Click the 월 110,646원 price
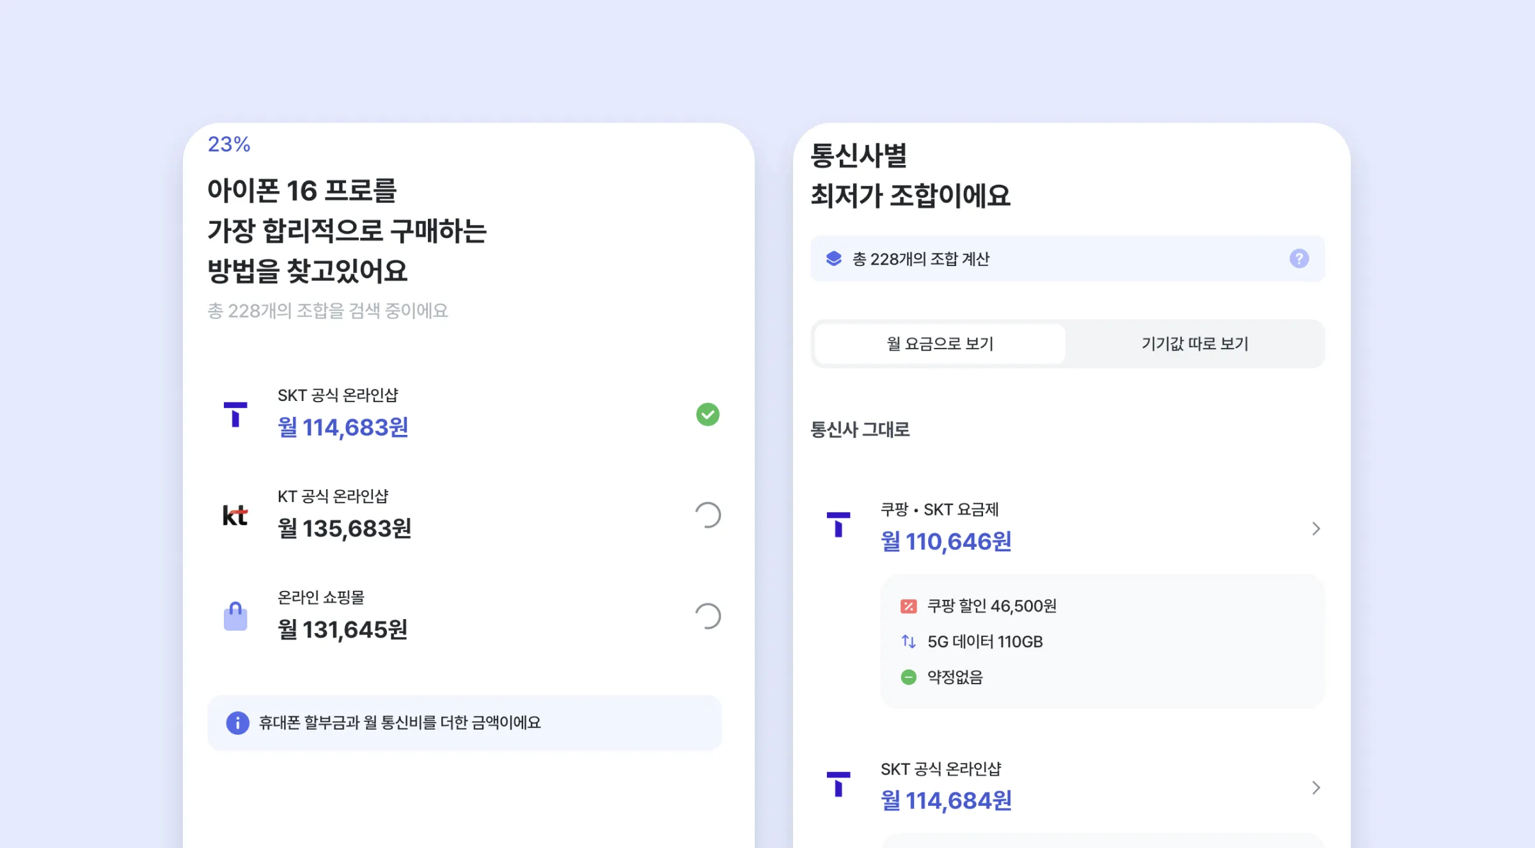Screen dimensions: 1535x848 (946, 542)
